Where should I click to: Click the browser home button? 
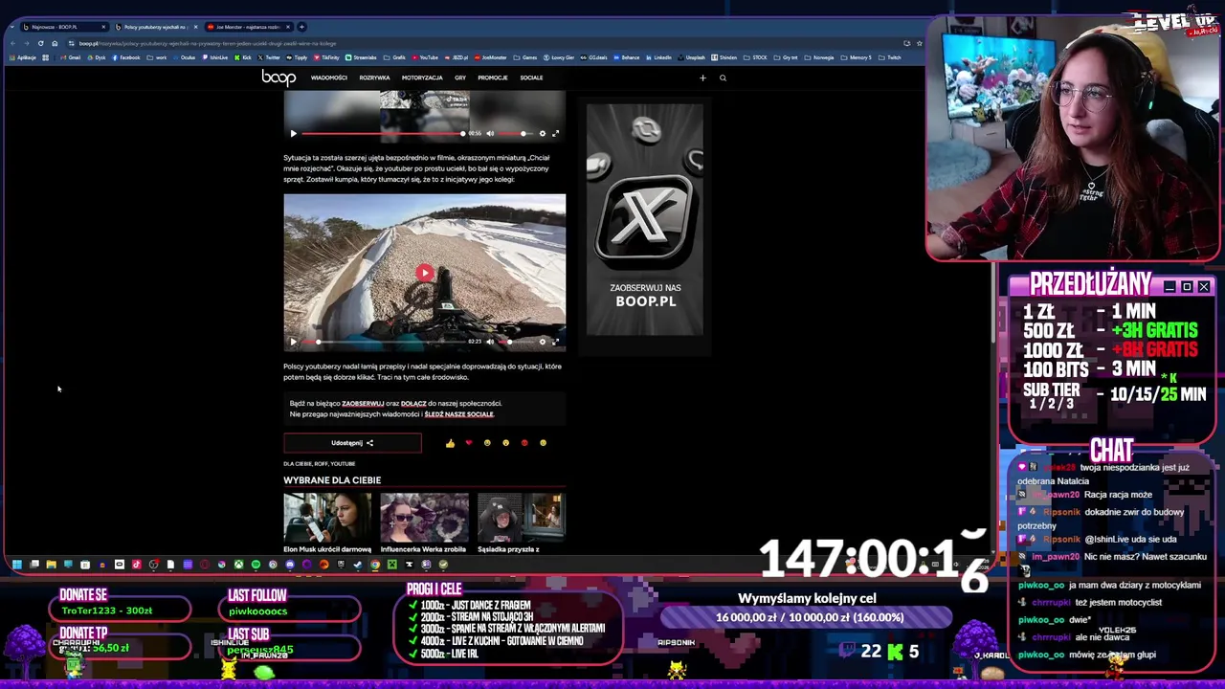pos(55,43)
